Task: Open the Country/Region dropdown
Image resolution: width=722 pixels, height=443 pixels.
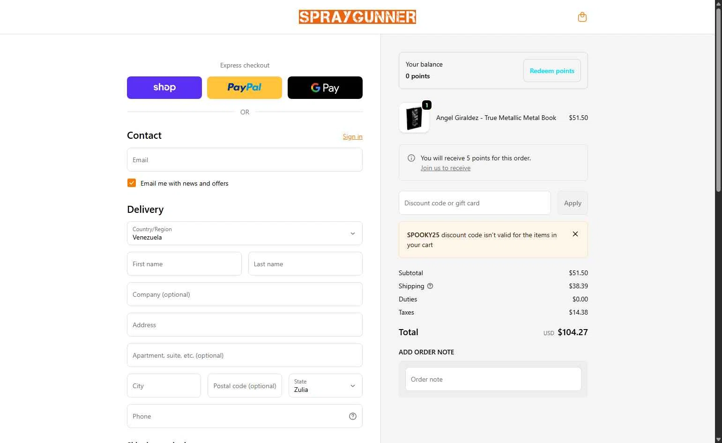Action: tap(245, 233)
